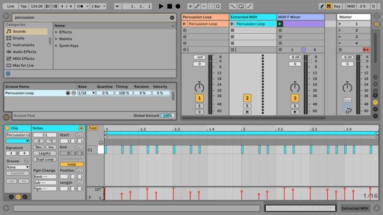
Task: Launch Percussion Loop clip on track one
Action: click(184, 24)
